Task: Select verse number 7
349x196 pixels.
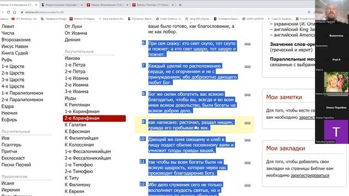Action: pyautogui.click(x=143, y=65)
